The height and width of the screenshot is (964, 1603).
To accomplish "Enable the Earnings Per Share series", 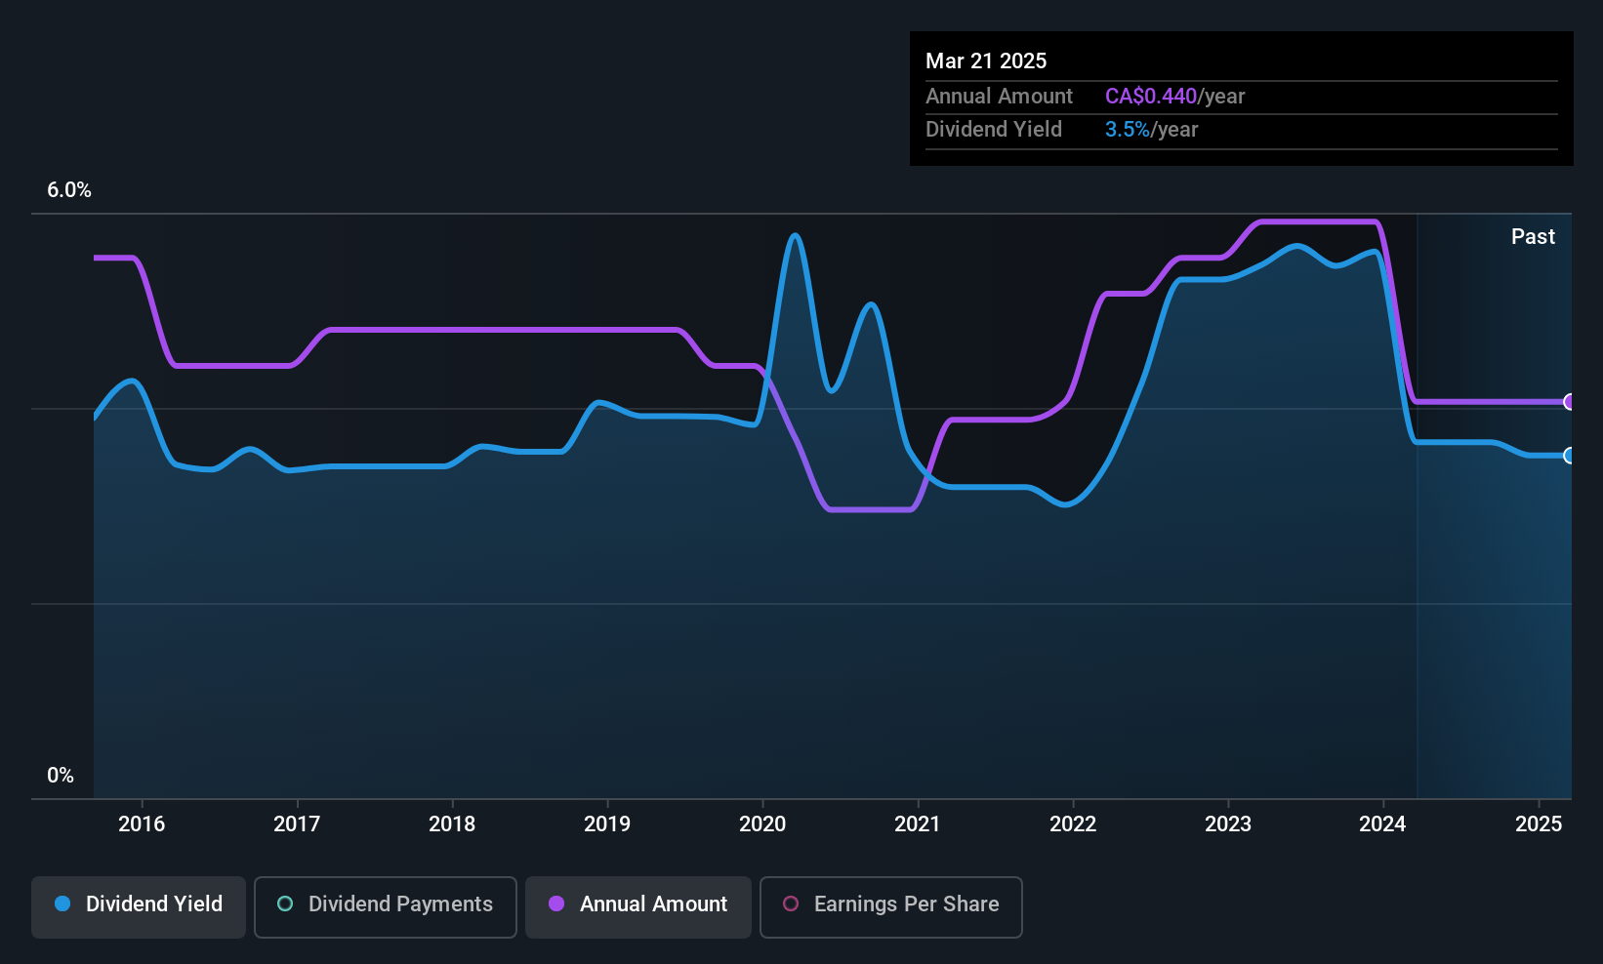I will (890, 906).
